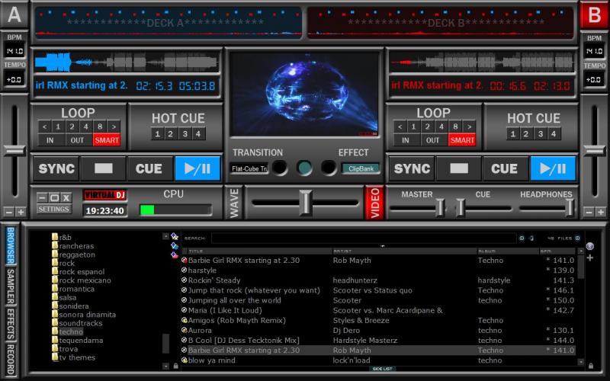Image resolution: width=610 pixels, height=381 pixels.
Task: Click the crossfader slider handle
Action: [306, 203]
